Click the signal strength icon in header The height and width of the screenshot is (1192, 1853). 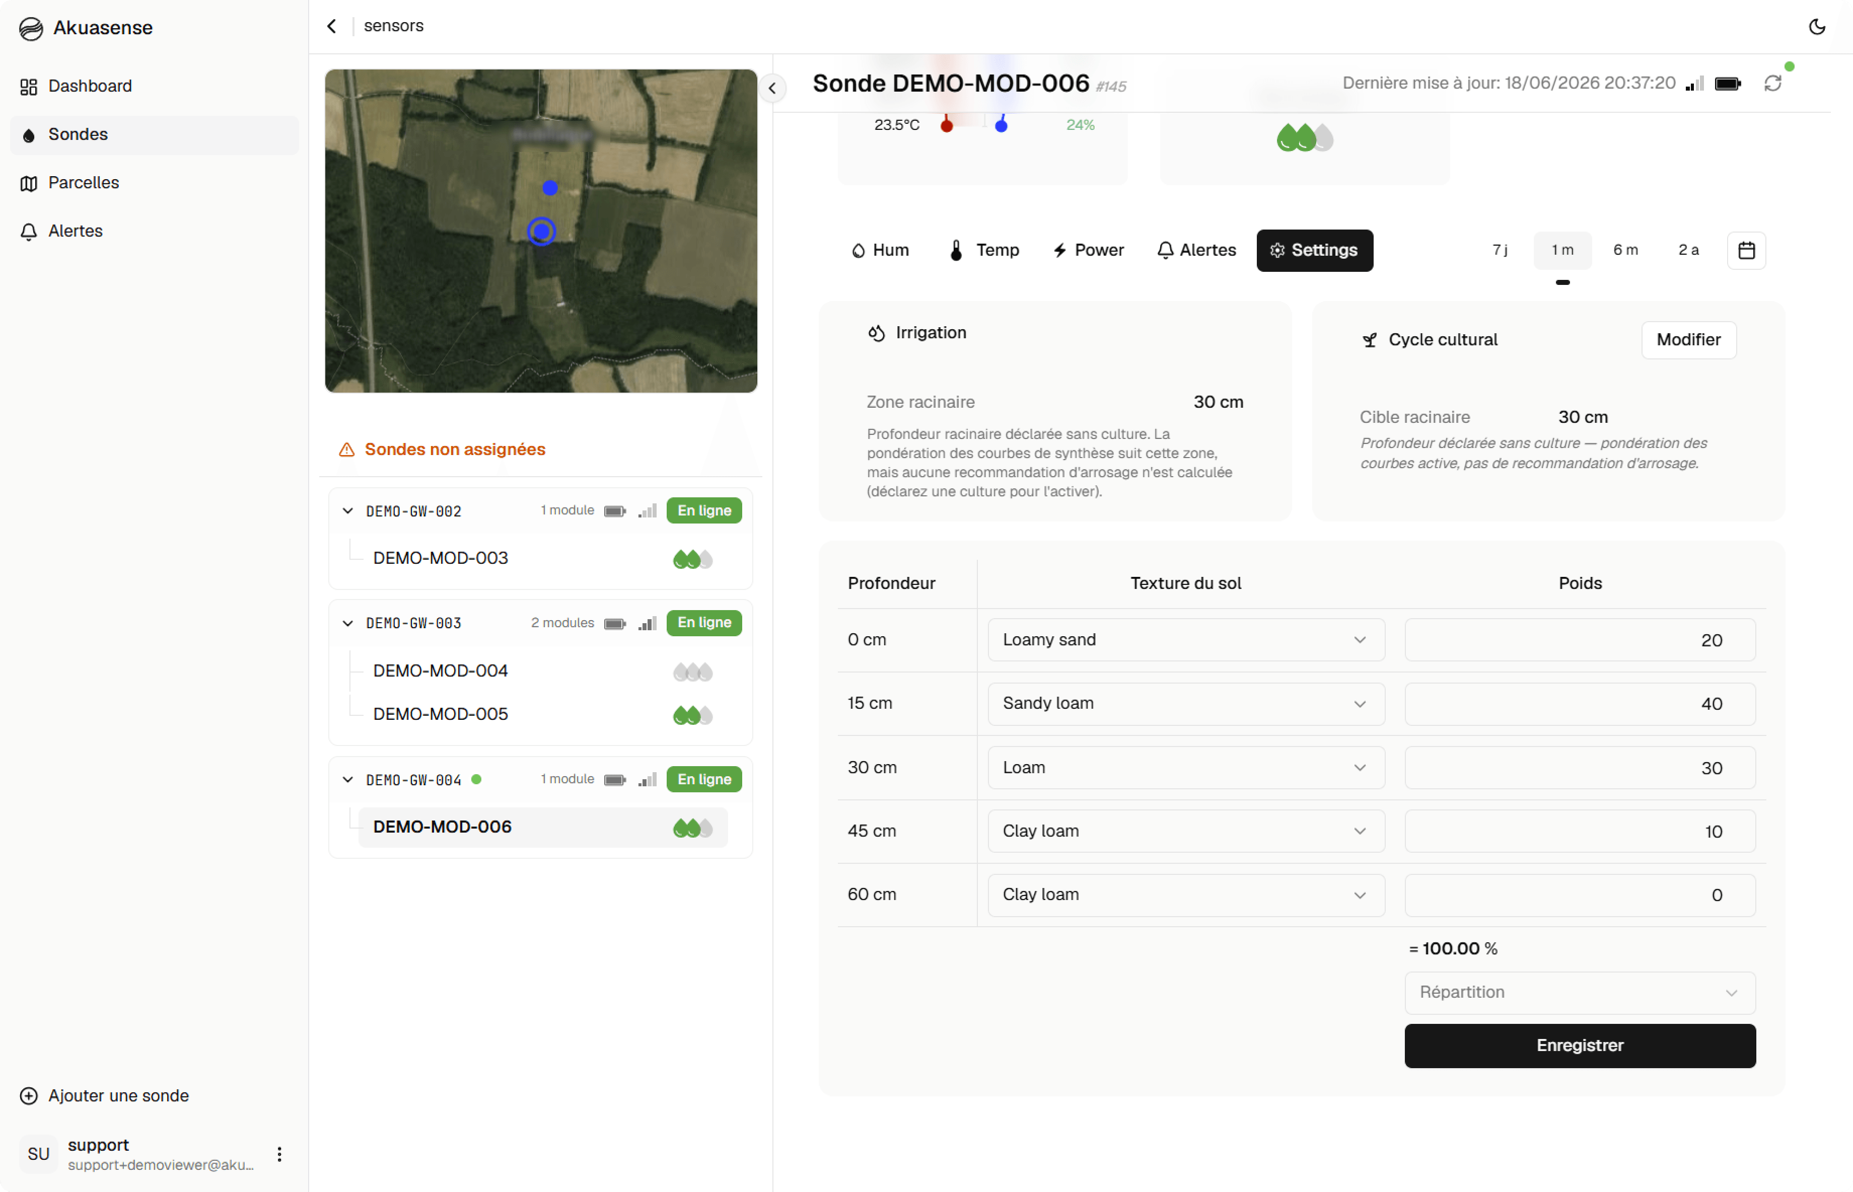tap(1694, 84)
